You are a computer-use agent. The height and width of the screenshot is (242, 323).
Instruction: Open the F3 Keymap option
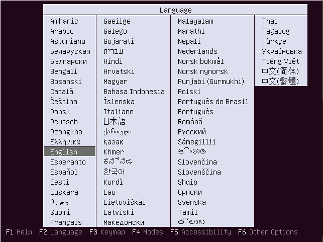107,232
